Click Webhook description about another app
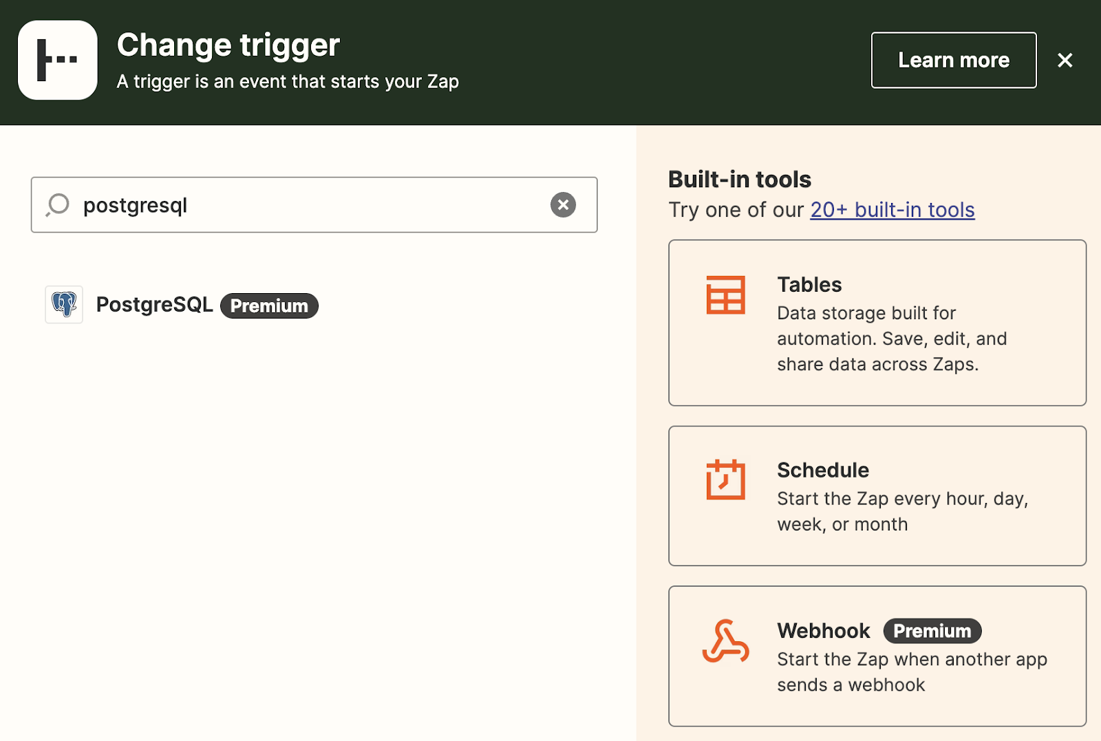1101x741 pixels. point(912,672)
